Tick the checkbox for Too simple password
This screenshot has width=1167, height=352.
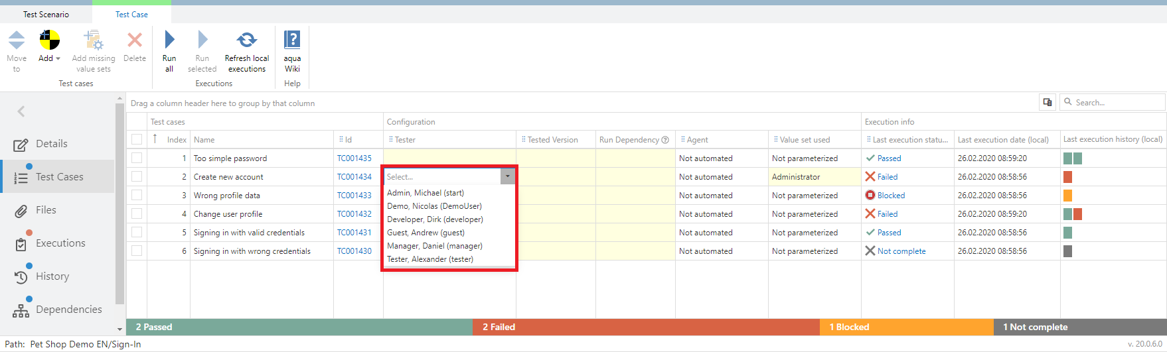pos(137,158)
